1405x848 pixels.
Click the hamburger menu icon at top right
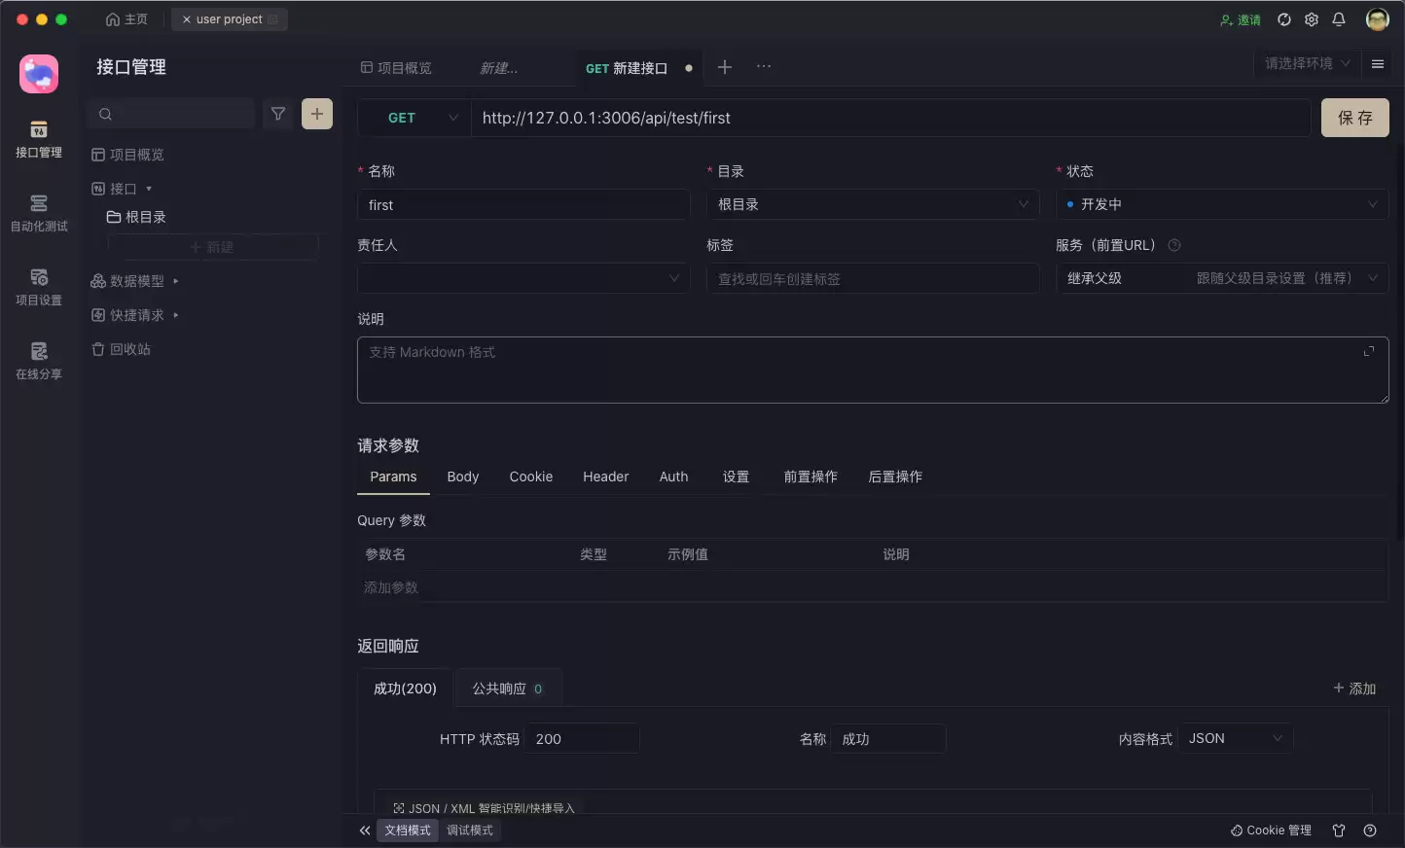[1378, 64]
